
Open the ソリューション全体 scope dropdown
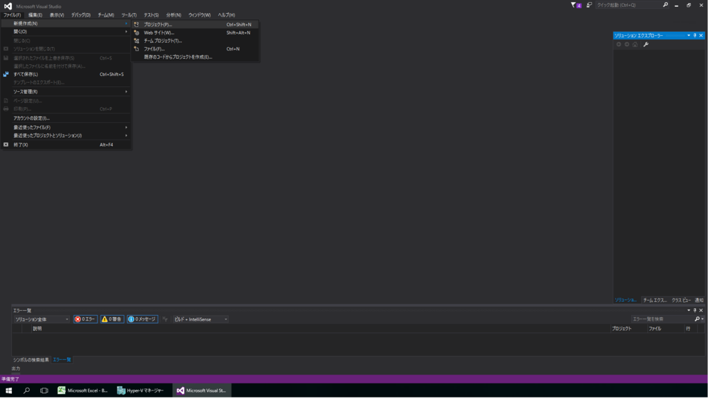(41, 319)
